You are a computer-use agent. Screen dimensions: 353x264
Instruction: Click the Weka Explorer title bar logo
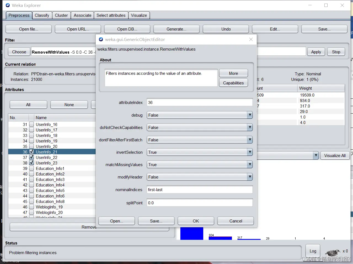[8, 5]
